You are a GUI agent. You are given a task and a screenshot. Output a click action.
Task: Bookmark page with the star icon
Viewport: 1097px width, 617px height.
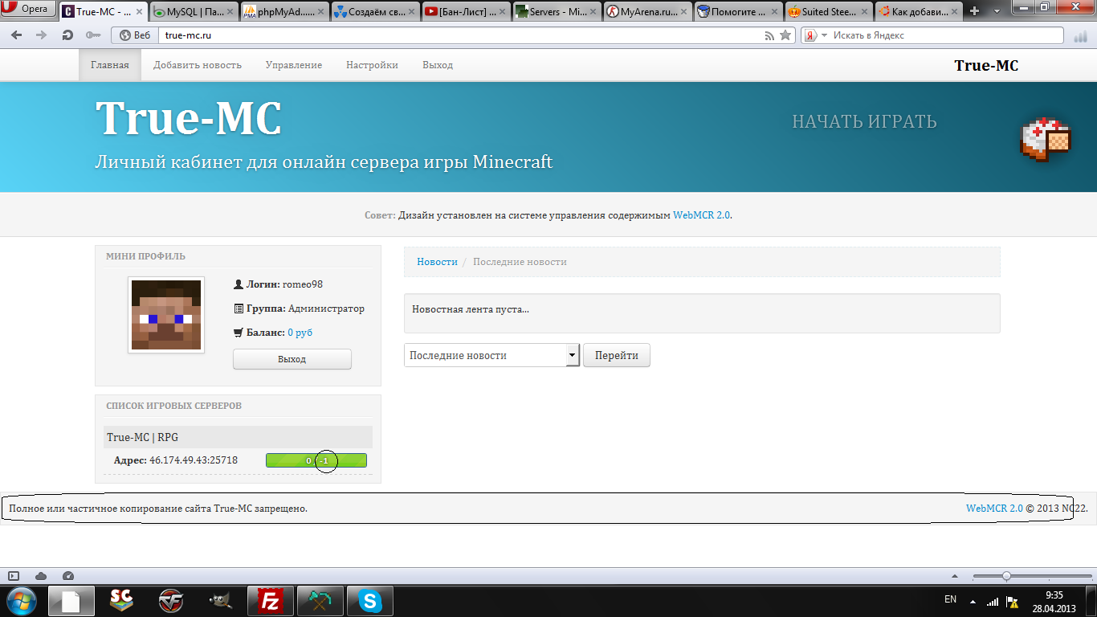(785, 35)
